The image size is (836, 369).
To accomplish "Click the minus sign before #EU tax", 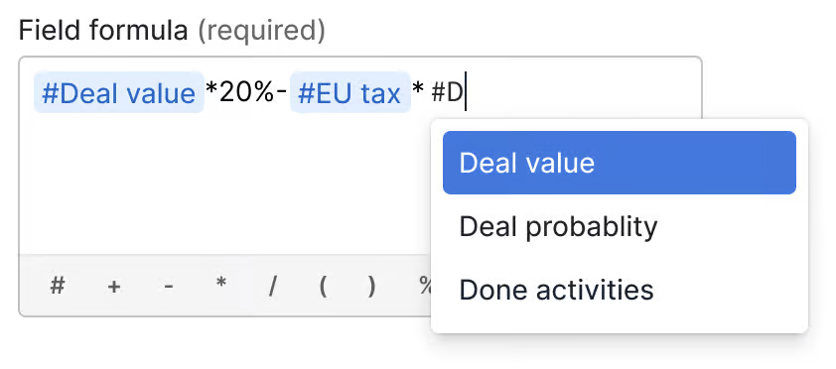I will point(282,92).
